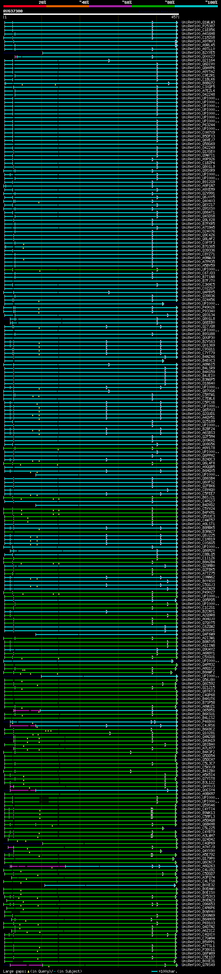Select the UniRef100_O65851 label
Viewport: 221px width, 974px height.
coord(198,710)
